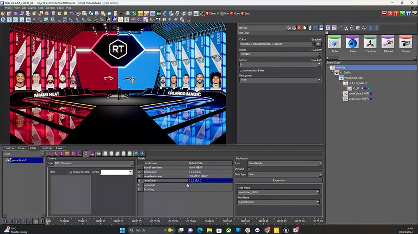This screenshot has width=418, height=234.
Task: Click the Unreal Engine icon in the taskbar
Action: click(286, 230)
